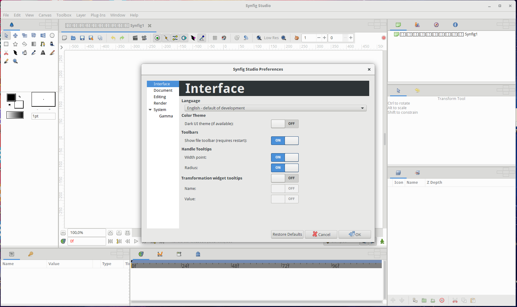Open the File menu
517x307 pixels.
coord(6,15)
